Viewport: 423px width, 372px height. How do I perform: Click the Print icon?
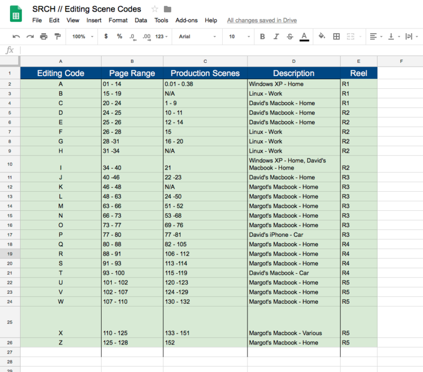pyautogui.click(x=44, y=36)
